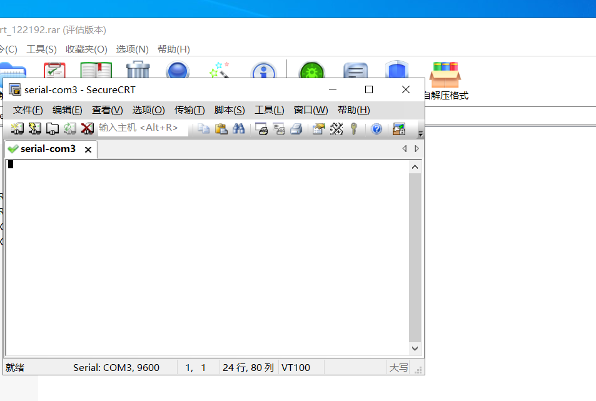Open the 工具(L) menu in SecureCRT
The width and height of the screenshot is (596, 401).
(x=270, y=110)
